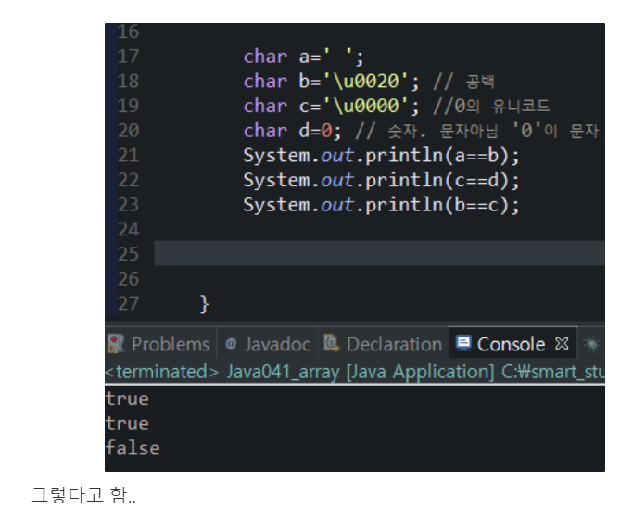Click line number 21 in gutter
Viewport: 620px width, 509px height.
coord(128,156)
